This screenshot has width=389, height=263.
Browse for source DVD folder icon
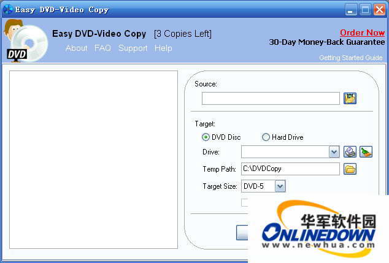coord(350,99)
